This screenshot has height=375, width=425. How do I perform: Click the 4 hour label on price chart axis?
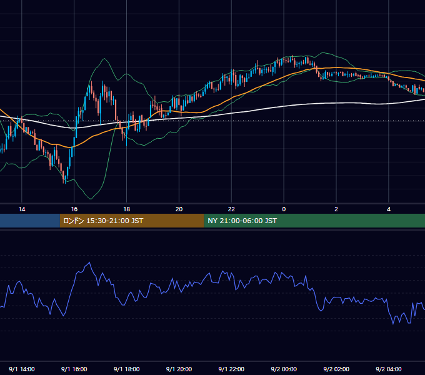point(389,209)
